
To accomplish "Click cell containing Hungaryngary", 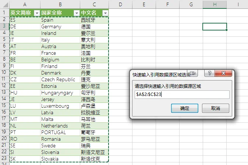I will point(60,93).
